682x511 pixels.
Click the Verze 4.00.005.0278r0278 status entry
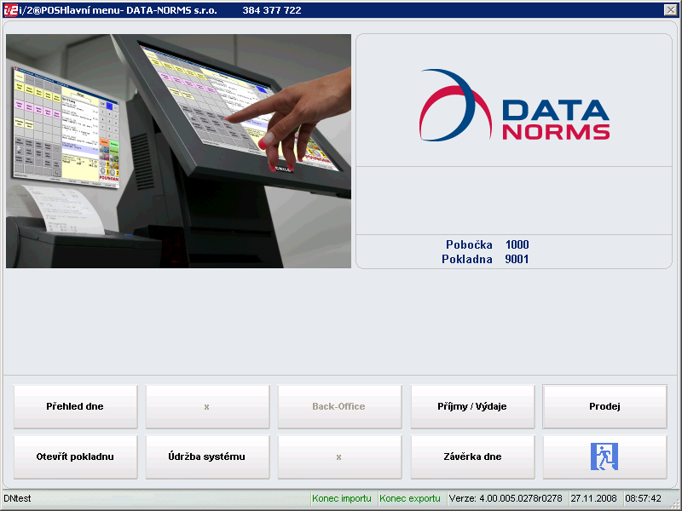tap(506, 498)
